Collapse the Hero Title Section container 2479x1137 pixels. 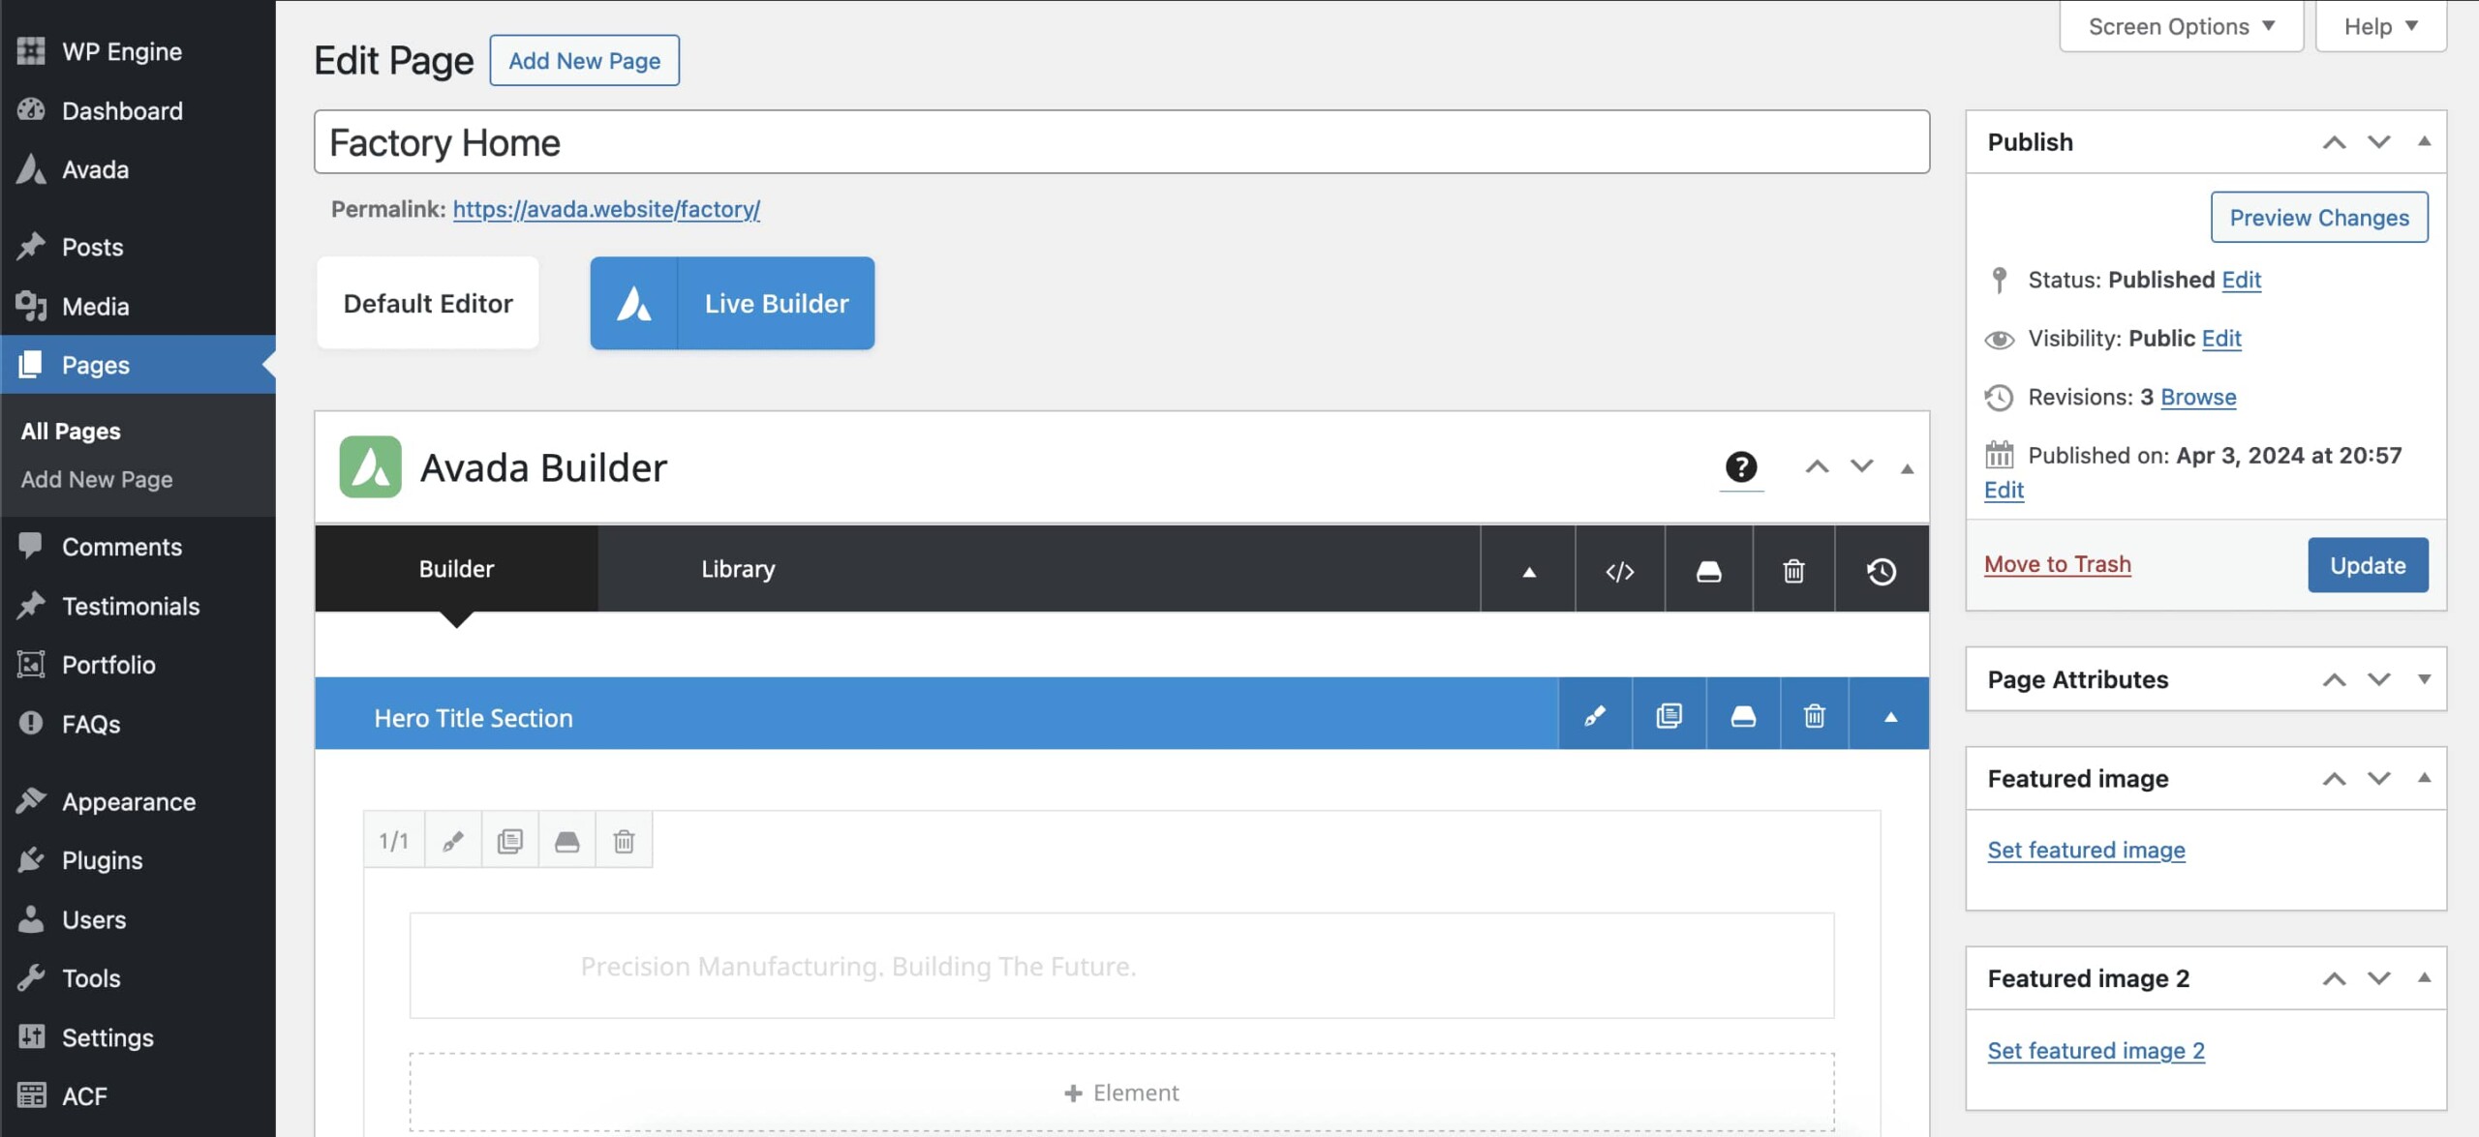(1890, 716)
